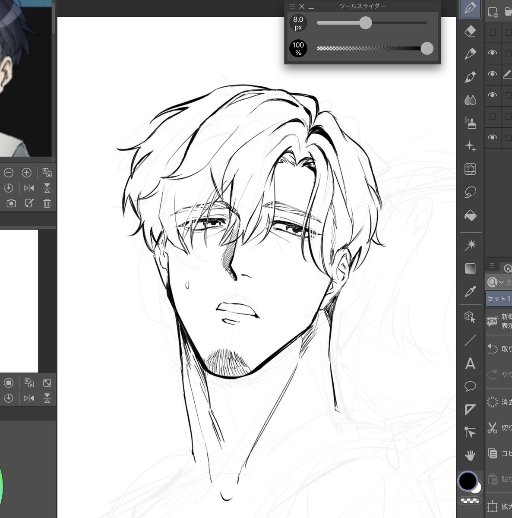
Task: Select the Gradient tool
Action: pyautogui.click(x=470, y=268)
